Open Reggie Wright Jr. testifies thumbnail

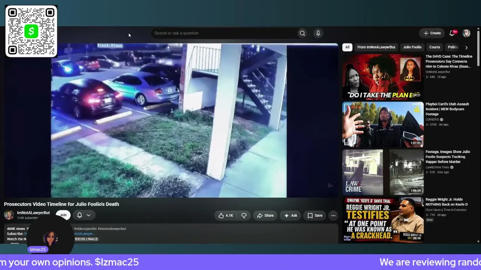click(x=383, y=220)
